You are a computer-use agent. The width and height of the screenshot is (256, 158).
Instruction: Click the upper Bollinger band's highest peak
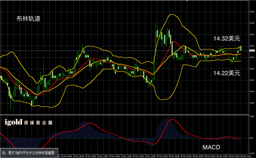[x=171, y=14]
